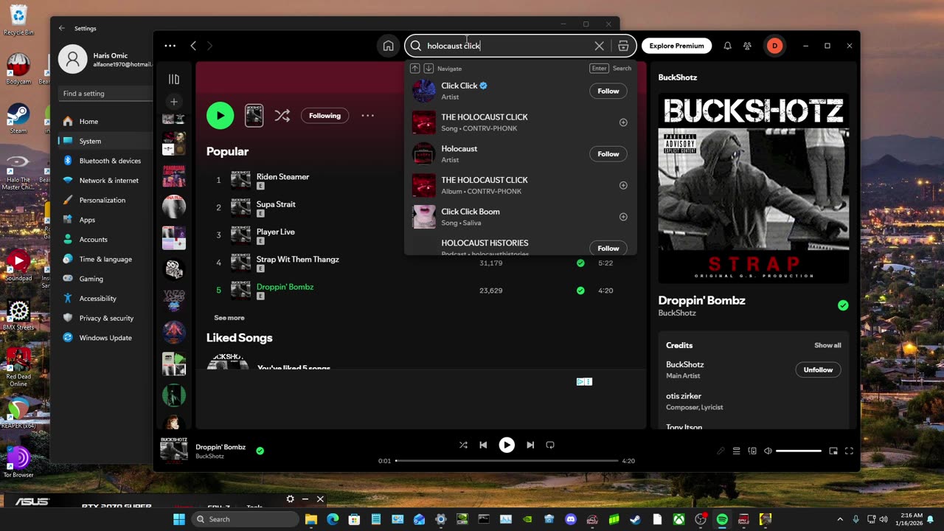Open the Browse icon in the search bar
Image resolution: width=944 pixels, height=531 pixels.
[x=623, y=46]
